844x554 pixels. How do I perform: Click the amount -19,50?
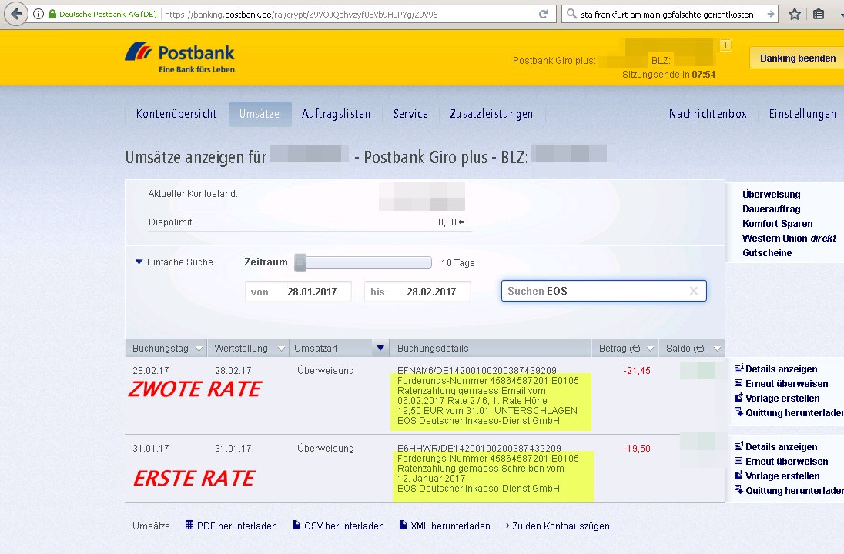coord(637,448)
